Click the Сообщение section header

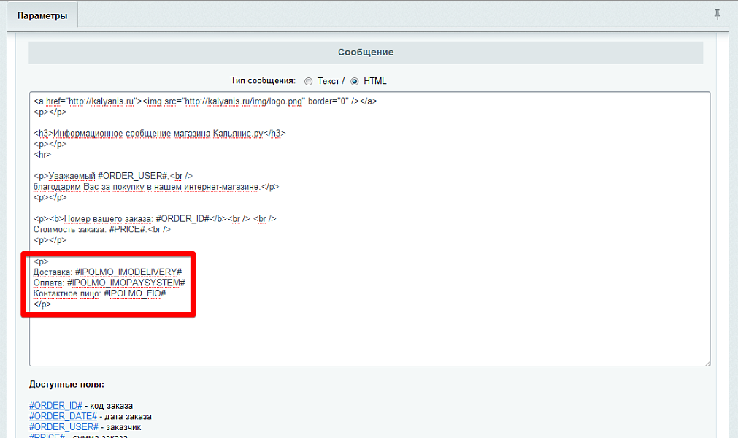click(x=366, y=53)
